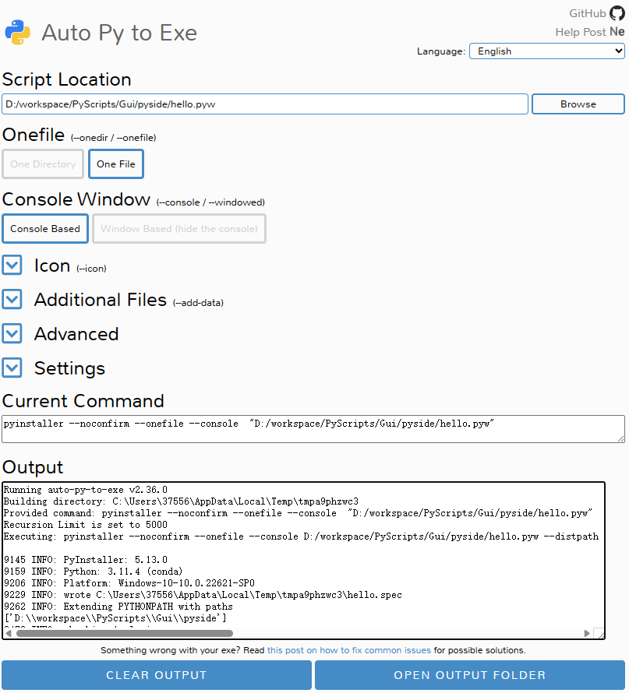Expand the Advanced section chevron

12,334
